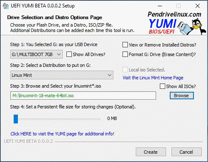Click the Create button
Image resolution: width=208 pixels, height=162 pixels.
[151, 152]
